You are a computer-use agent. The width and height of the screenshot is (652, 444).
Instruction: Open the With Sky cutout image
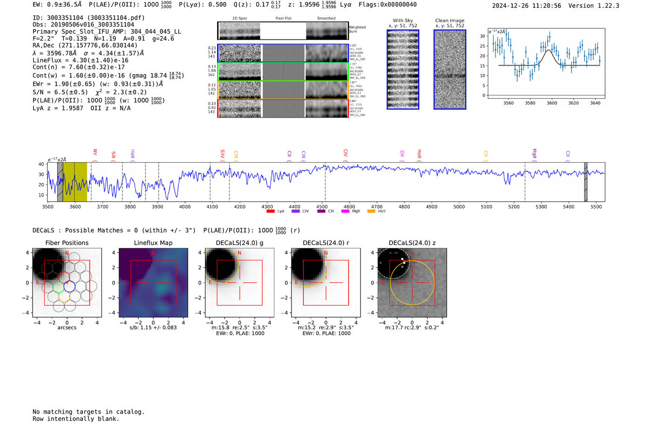coord(403,69)
